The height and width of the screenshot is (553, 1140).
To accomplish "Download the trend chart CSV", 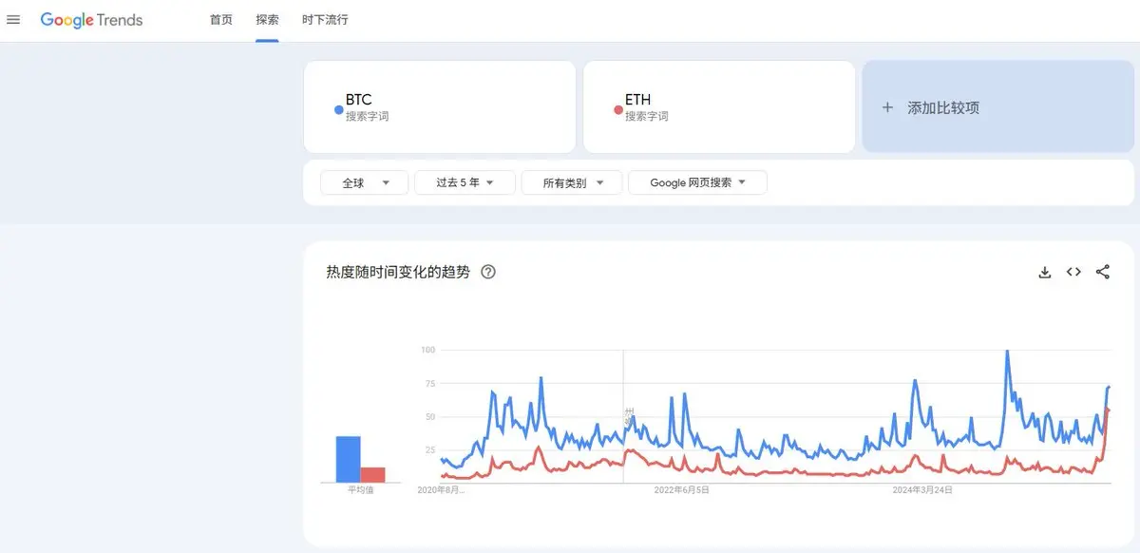I will (1045, 273).
